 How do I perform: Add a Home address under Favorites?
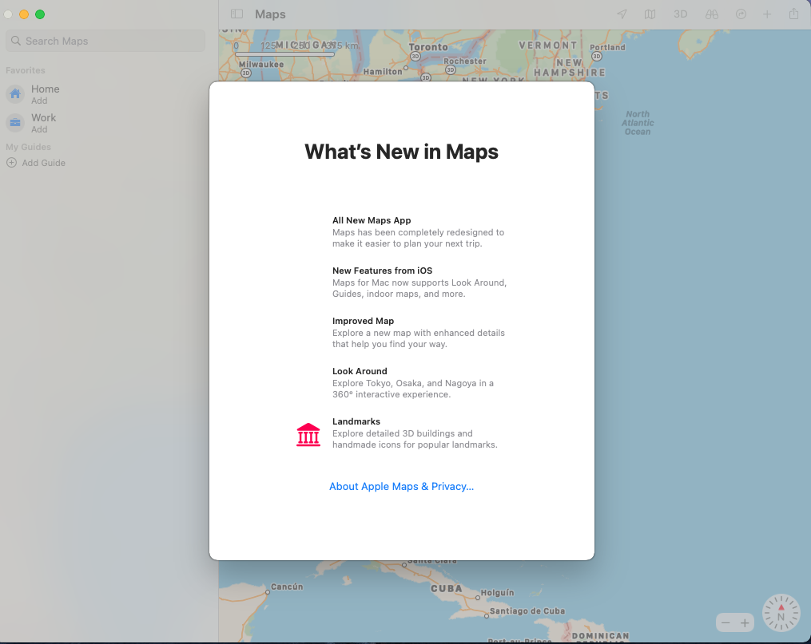39,101
